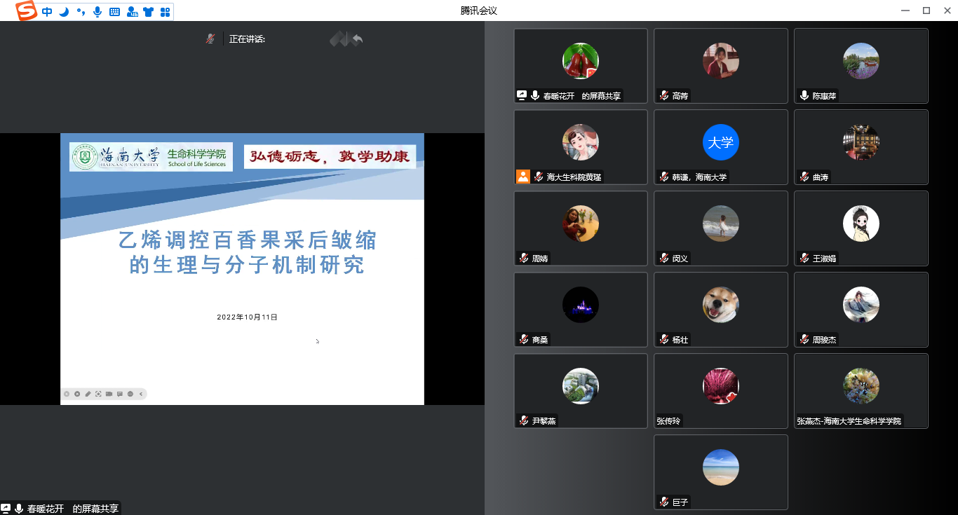Open the Sogou voice input microphone
The image size is (958, 515).
[97, 12]
